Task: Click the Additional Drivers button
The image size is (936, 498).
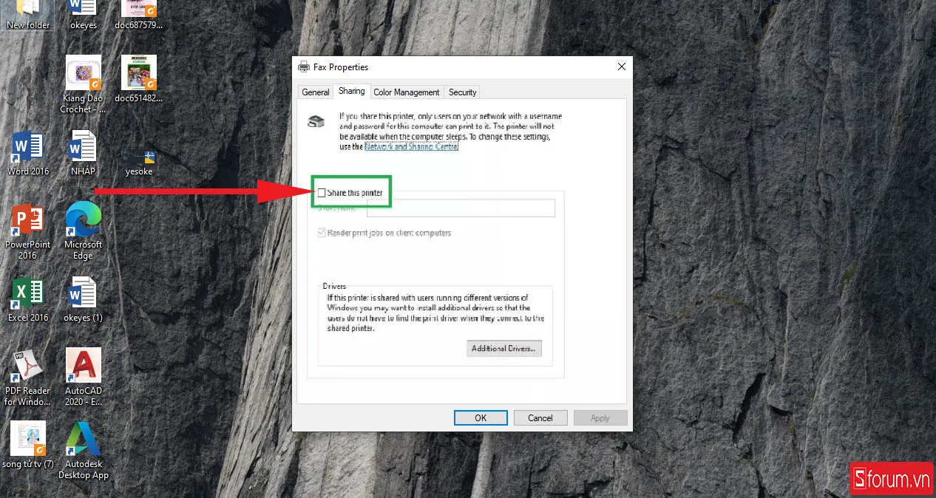Action: tap(503, 349)
